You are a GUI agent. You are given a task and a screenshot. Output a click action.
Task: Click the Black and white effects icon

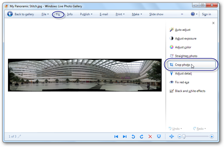click(171, 91)
